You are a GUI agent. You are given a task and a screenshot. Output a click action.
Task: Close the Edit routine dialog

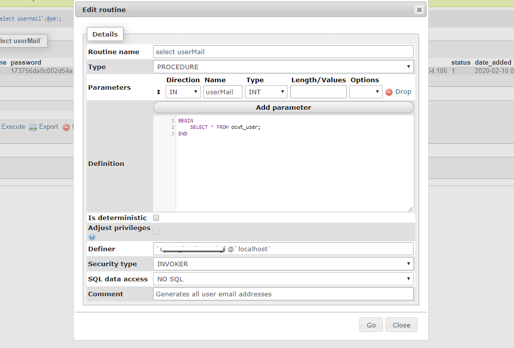(419, 10)
